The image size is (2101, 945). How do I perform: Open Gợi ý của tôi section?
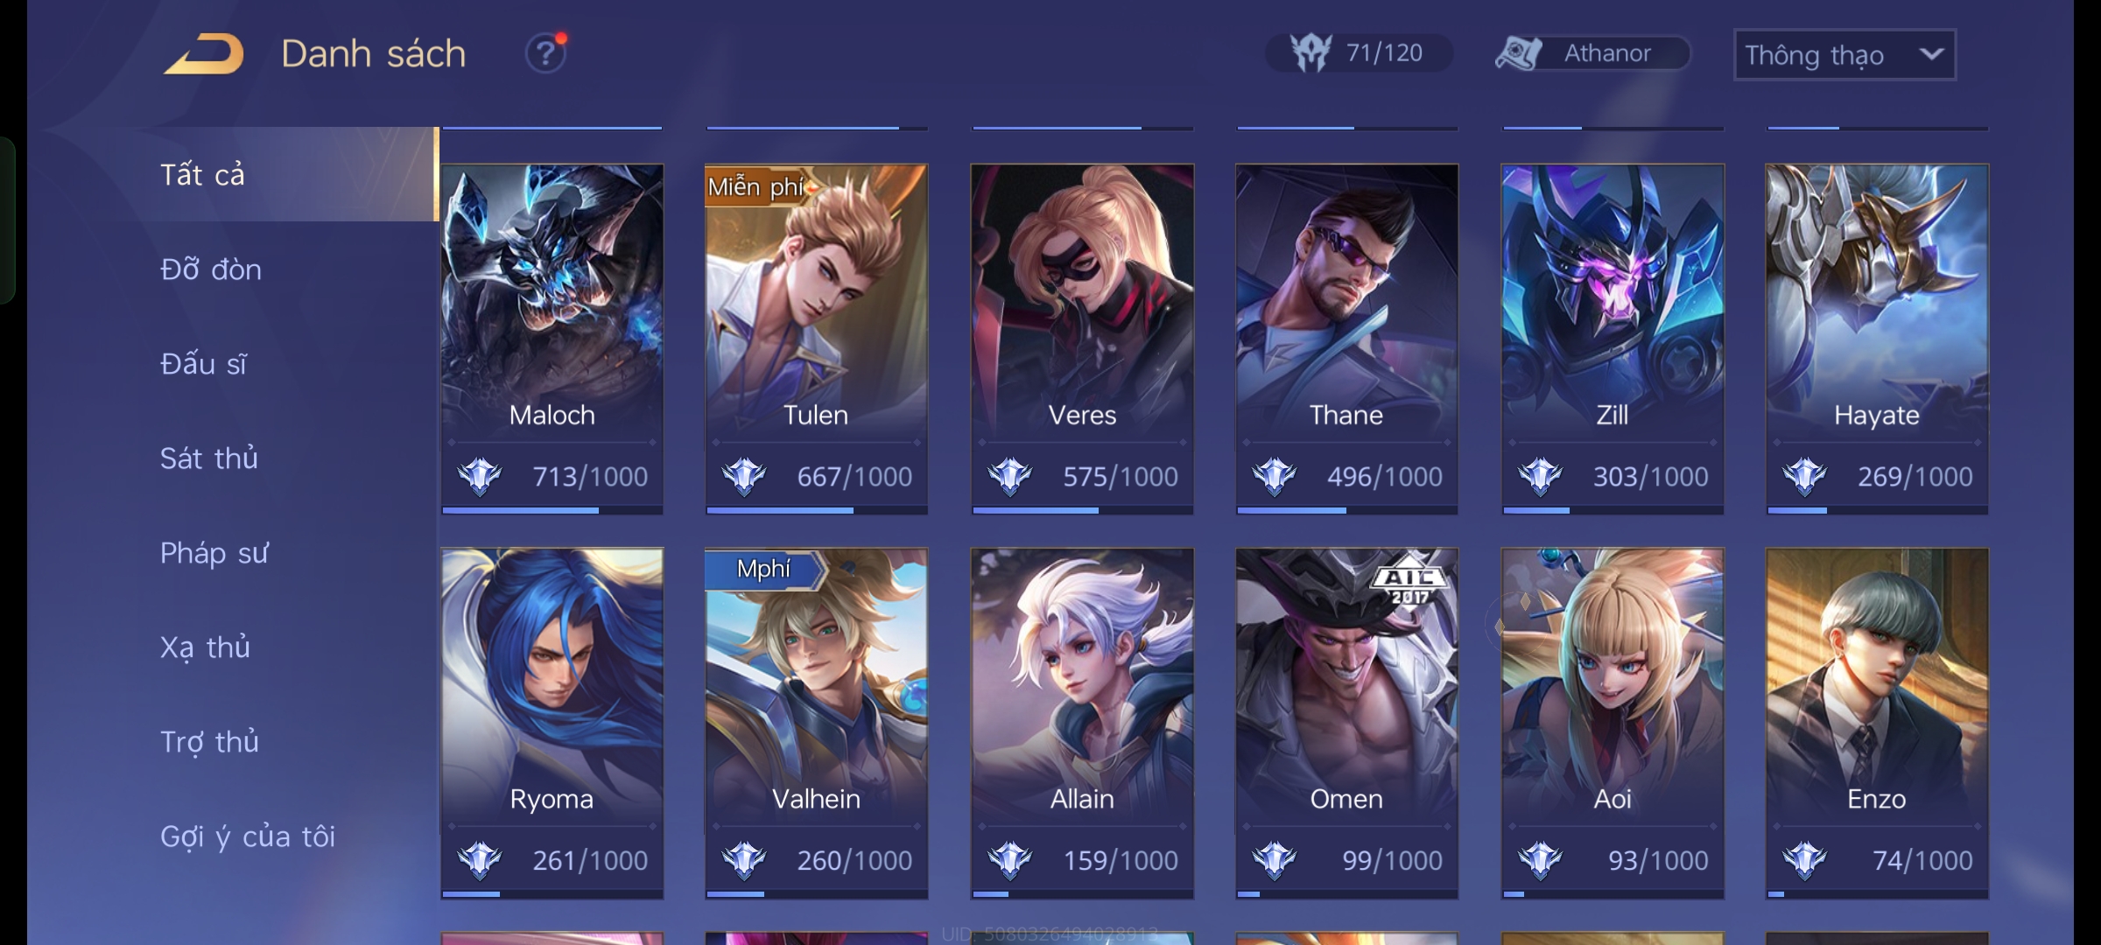point(248,836)
